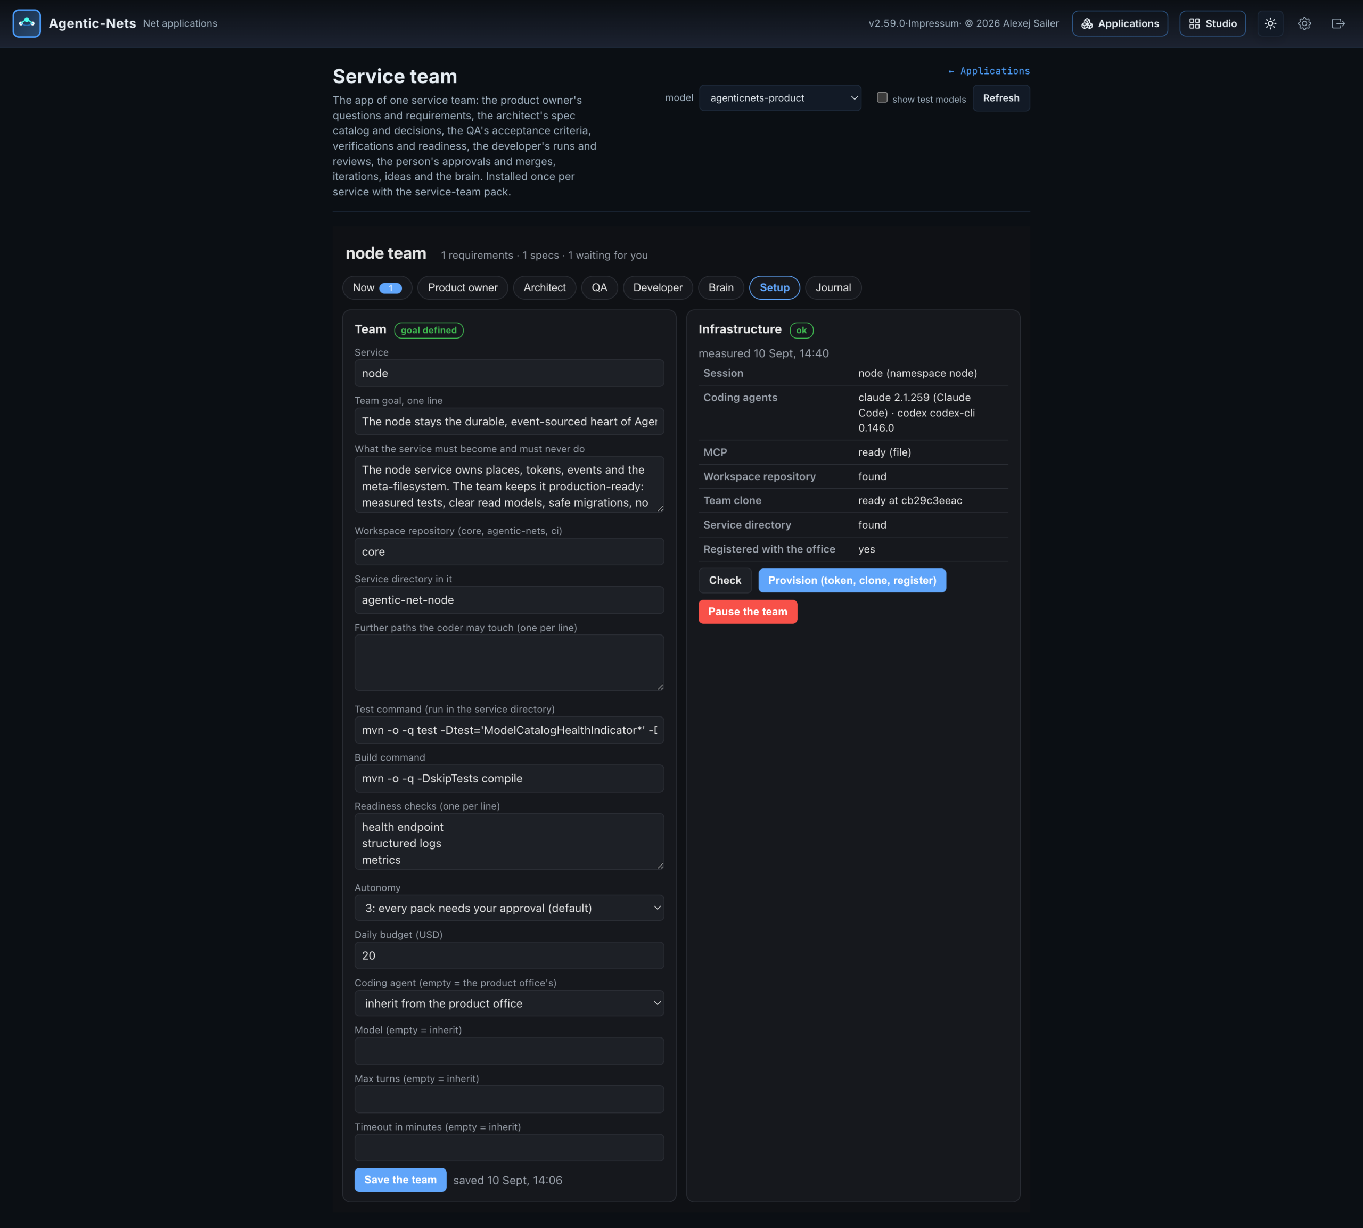Click the Infrastructure ok badge
The width and height of the screenshot is (1363, 1228).
coord(802,330)
